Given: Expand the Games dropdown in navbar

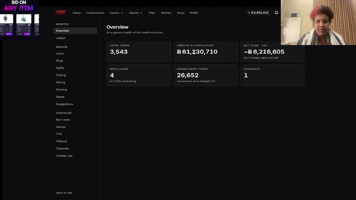Looking at the screenshot, I should pyautogui.click(x=136, y=13).
